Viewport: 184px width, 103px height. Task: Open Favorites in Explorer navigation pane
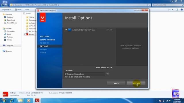click(9, 14)
